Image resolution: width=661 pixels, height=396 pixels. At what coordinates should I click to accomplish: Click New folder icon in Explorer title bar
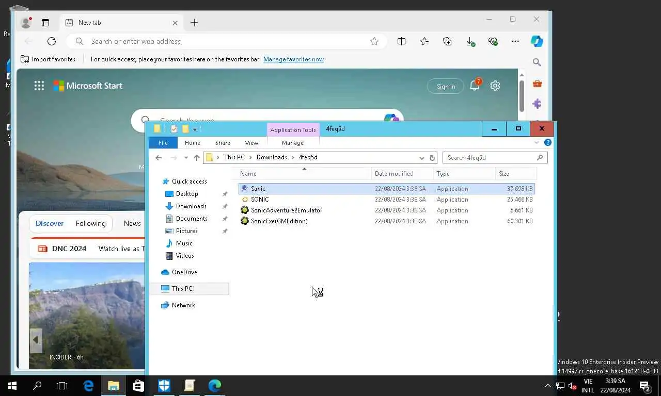pyautogui.click(x=185, y=129)
